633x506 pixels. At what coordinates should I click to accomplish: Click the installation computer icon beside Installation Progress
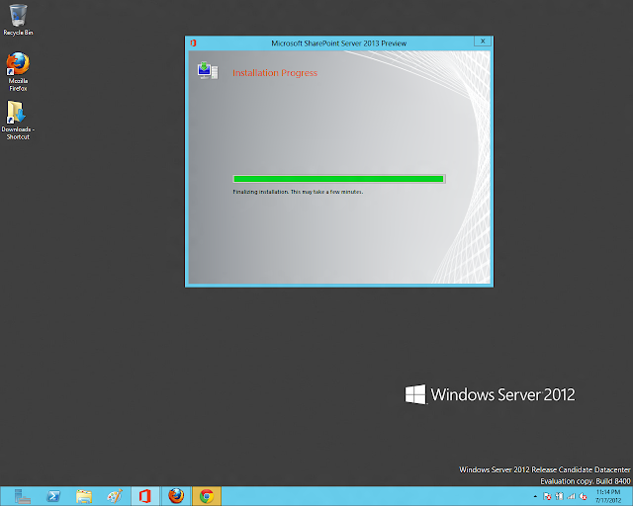click(208, 70)
